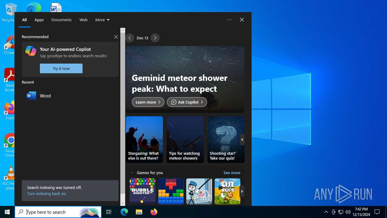This screenshot has height=218, width=387.
Task: Open the volume control icon
Action: (x=348, y=212)
